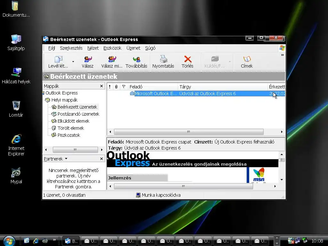The width and height of the screenshot is (328, 246).
Task: Open Internet Explorer desktop icon
Action: point(16,145)
